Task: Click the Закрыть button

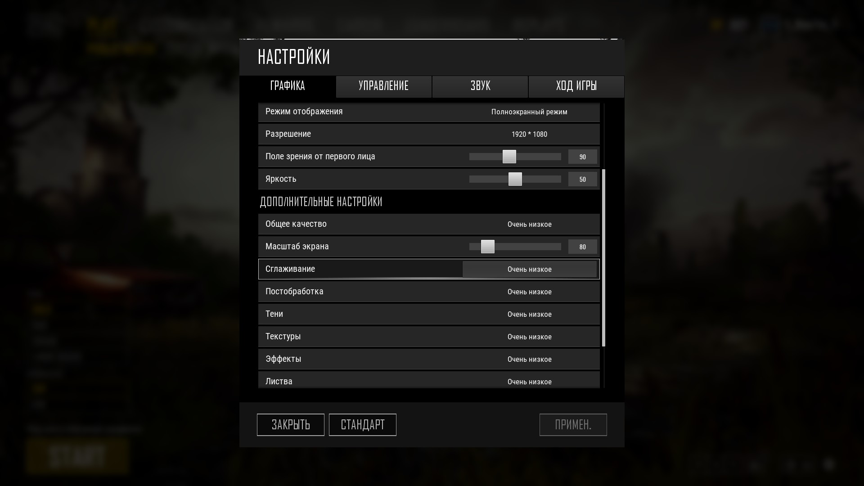Action: click(x=291, y=425)
